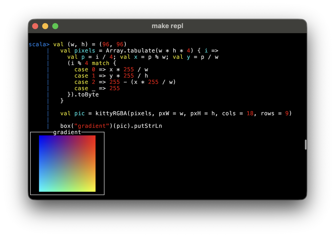Click the green zoom window button

[55, 26]
